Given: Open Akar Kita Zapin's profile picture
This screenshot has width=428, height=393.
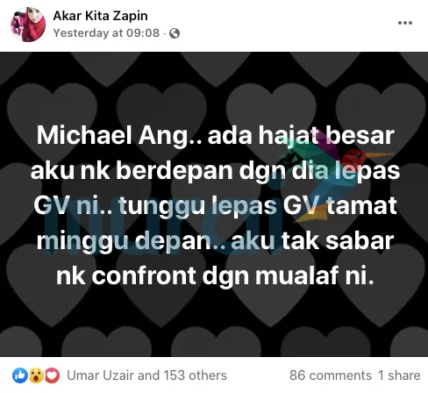Looking at the screenshot, I should pos(28,25).
